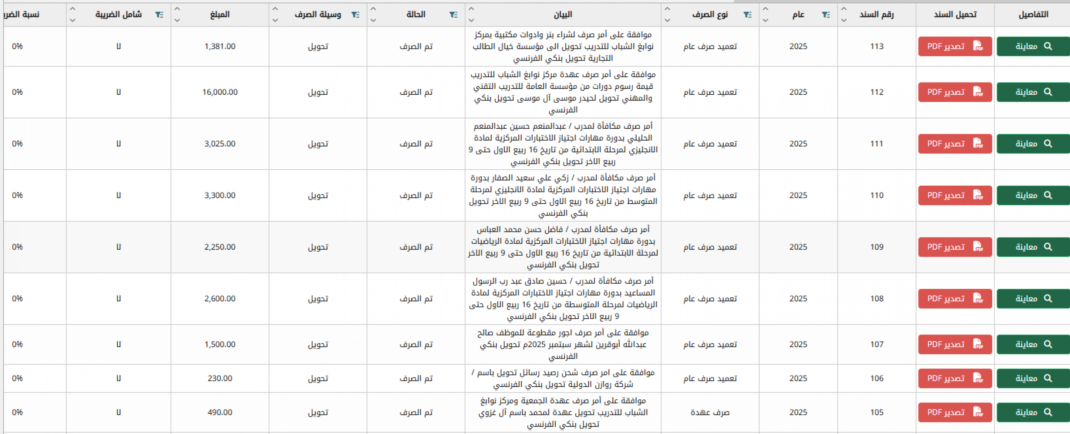This screenshot has width=1070, height=434.
Task: Click voucher 109 description text cell
Action: click(x=563, y=247)
